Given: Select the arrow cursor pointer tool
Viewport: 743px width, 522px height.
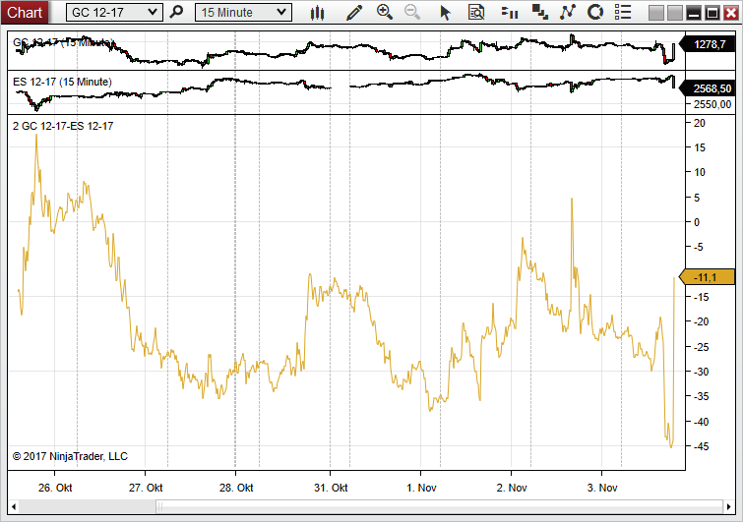Looking at the screenshot, I should 445,13.
